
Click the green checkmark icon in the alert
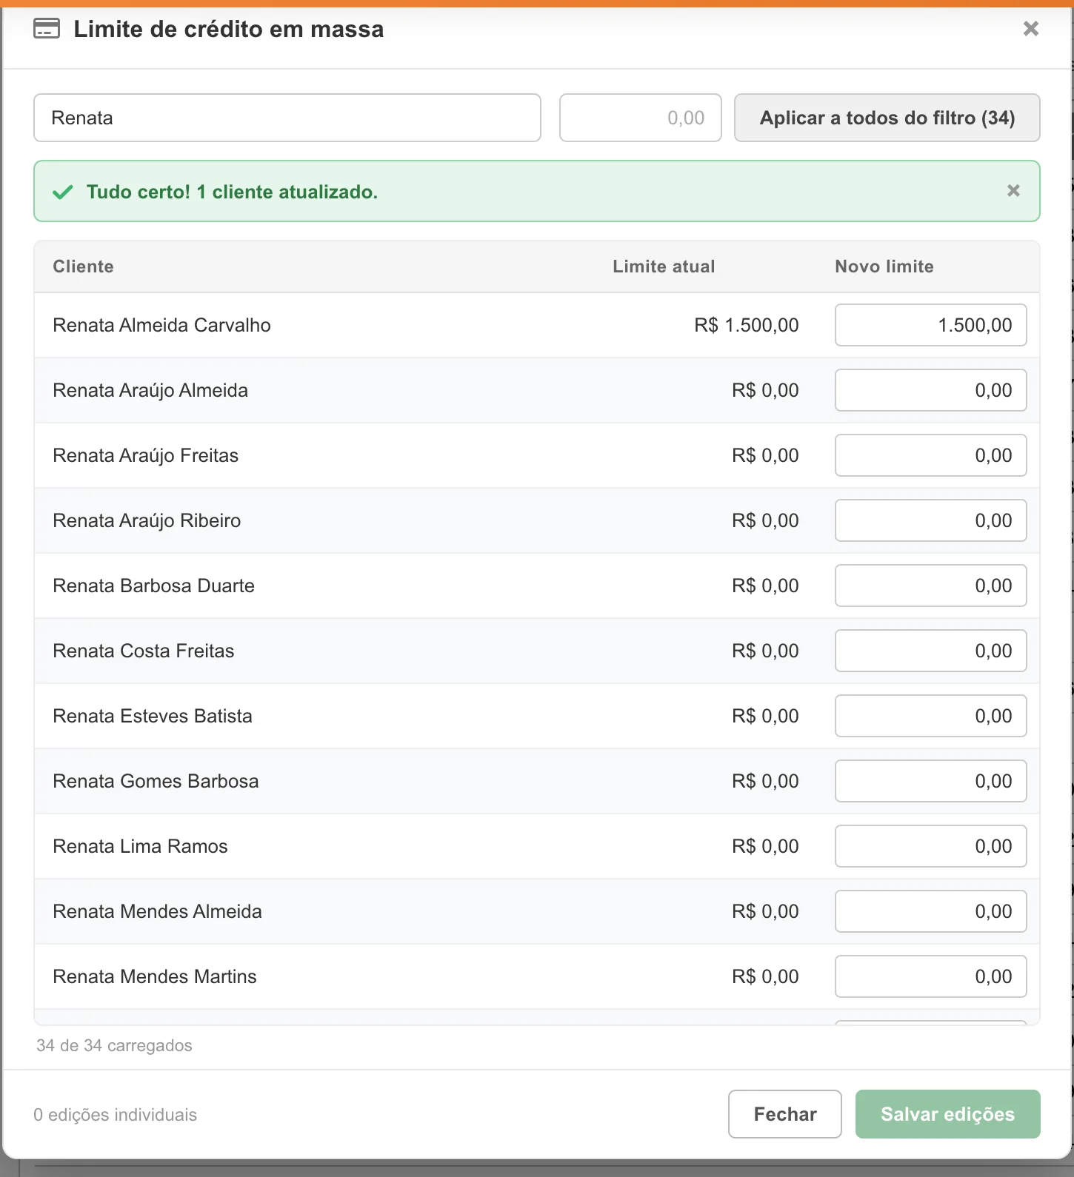pos(63,192)
